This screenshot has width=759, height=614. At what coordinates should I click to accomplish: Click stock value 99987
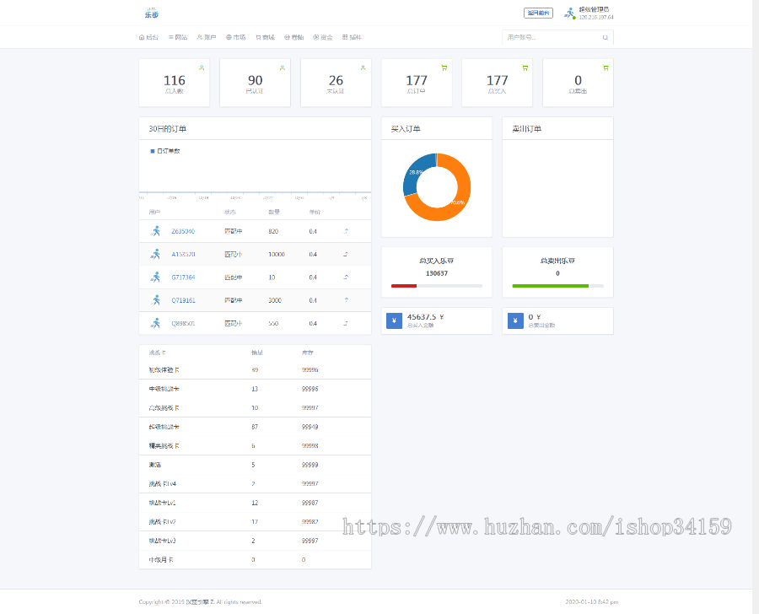310,503
